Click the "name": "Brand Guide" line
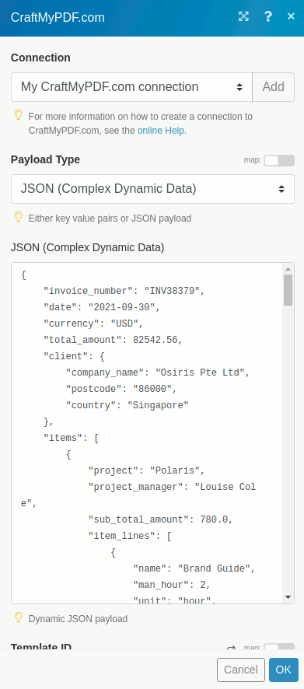 coord(194,568)
